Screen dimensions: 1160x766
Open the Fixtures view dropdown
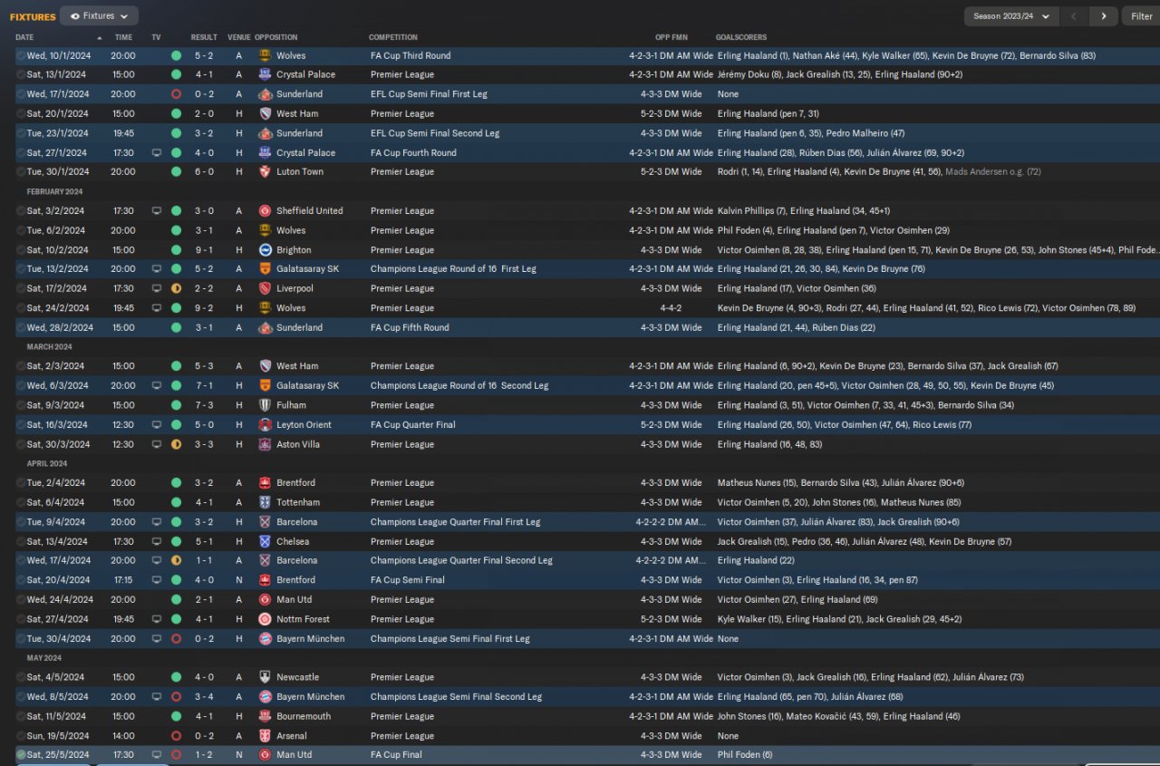[x=99, y=15]
